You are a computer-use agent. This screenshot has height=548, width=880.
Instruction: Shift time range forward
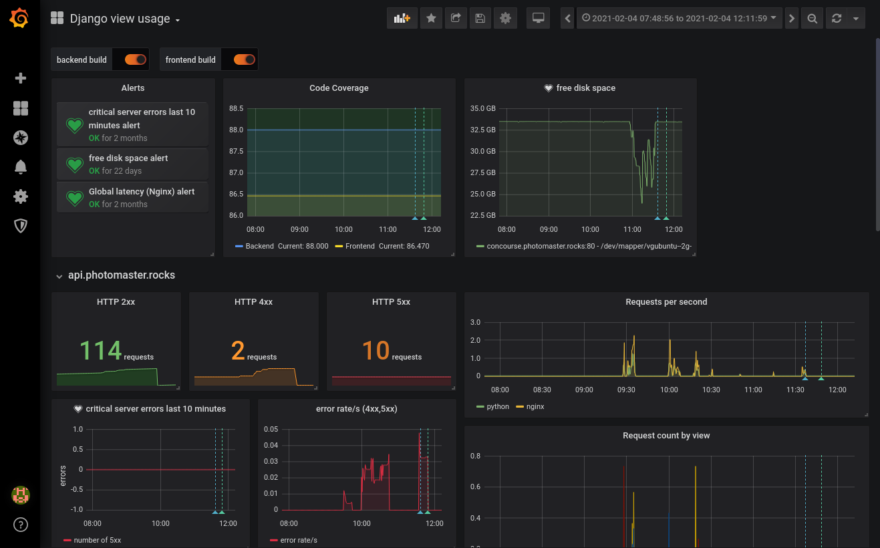(792, 19)
